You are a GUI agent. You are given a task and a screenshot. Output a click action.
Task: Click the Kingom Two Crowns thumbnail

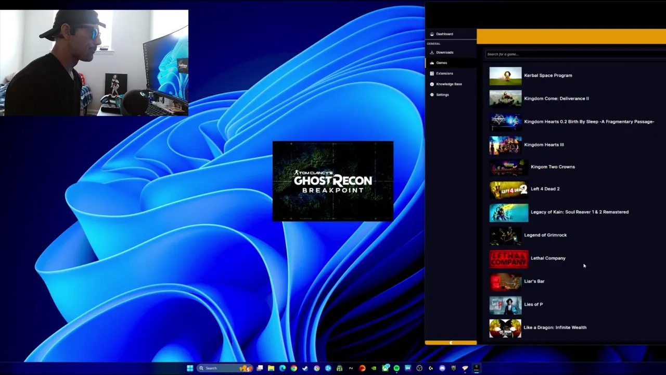point(508,167)
